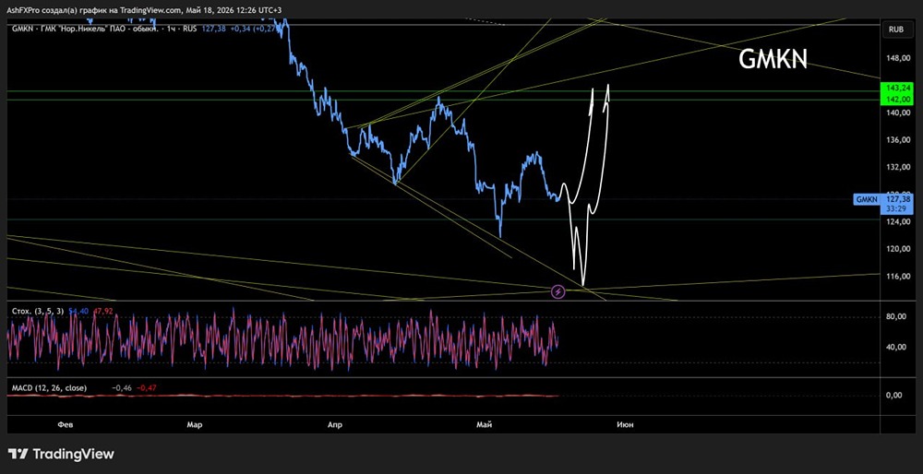
Task: Click 148,00 on the price scale
Action: coord(898,58)
